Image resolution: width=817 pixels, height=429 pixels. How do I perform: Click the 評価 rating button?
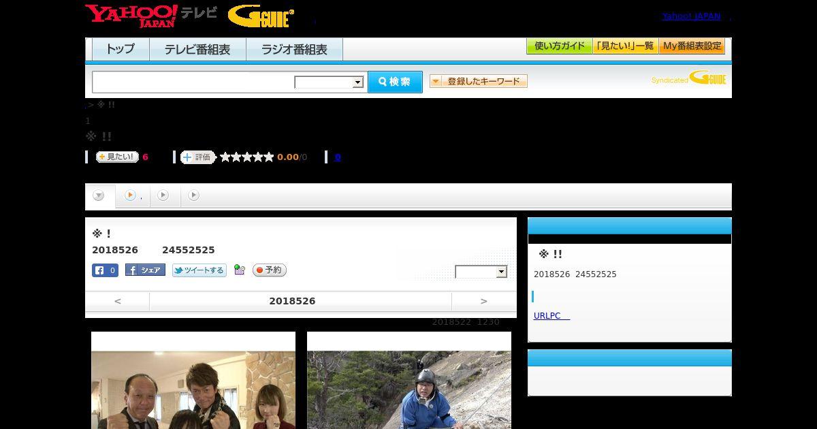197,157
